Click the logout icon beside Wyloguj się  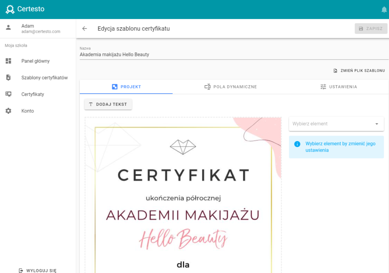(x=21, y=270)
